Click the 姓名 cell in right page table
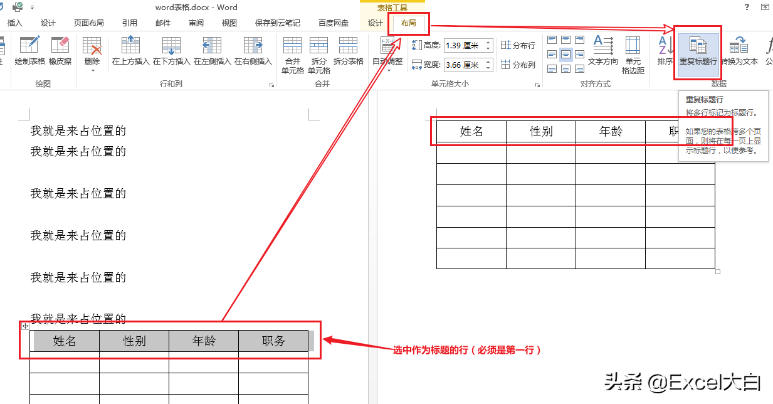Image resolution: width=773 pixels, height=404 pixels. pos(471,131)
